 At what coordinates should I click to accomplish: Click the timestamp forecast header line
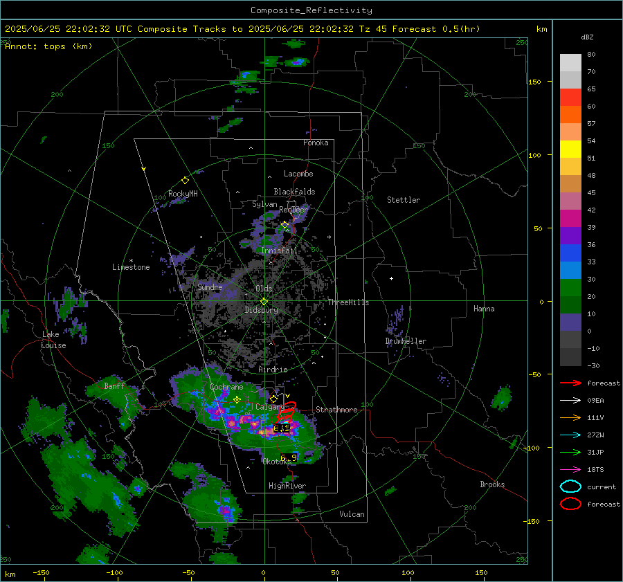(242, 29)
